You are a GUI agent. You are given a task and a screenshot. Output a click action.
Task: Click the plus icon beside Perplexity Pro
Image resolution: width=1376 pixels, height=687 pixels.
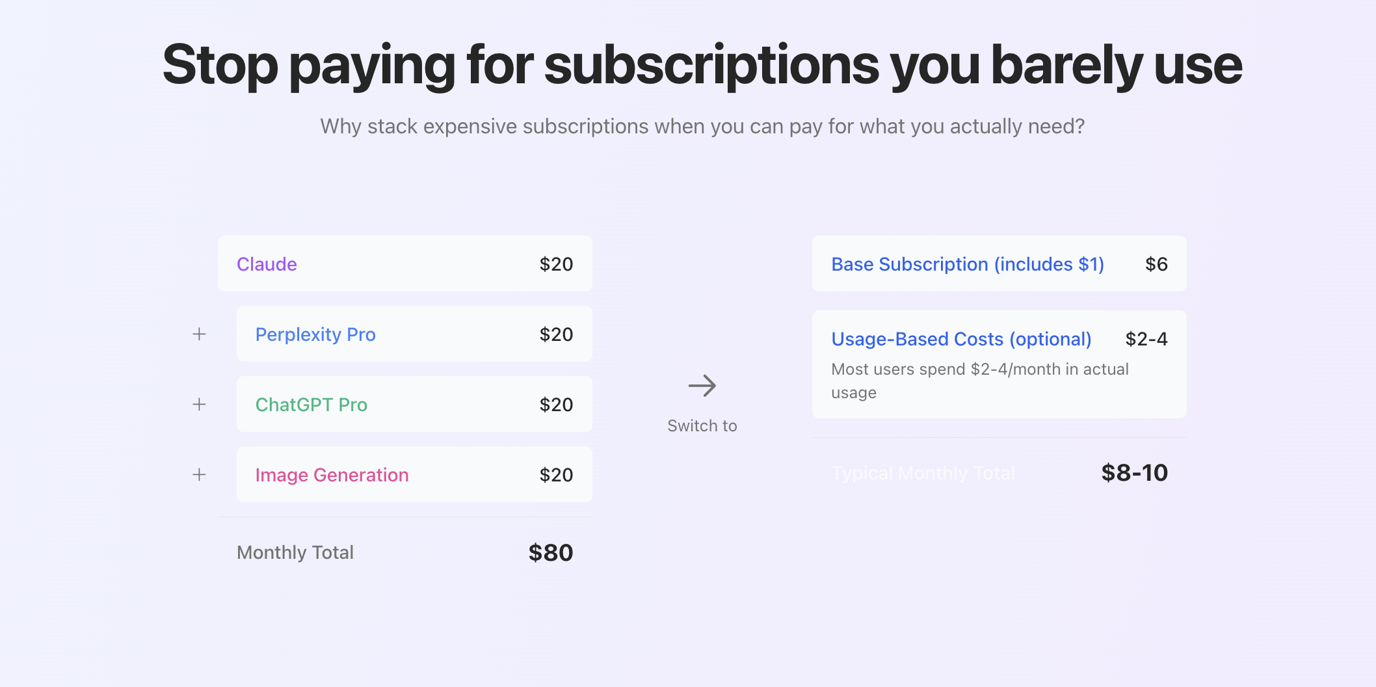click(199, 334)
